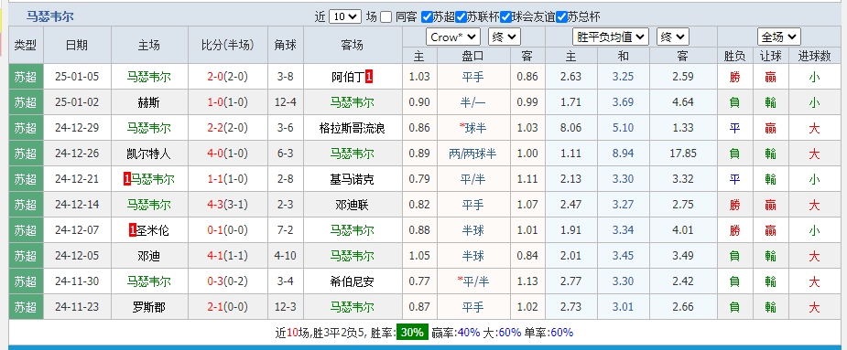Image resolution: width=847 pixels, height=350 pixels.
Task: Click 平 result in 24-12-29 row
Action: click(x=734, y=128)
